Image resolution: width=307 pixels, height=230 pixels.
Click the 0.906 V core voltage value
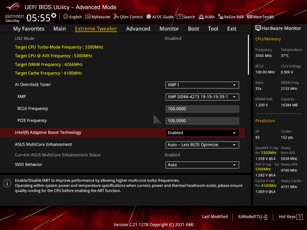(287, 72)
